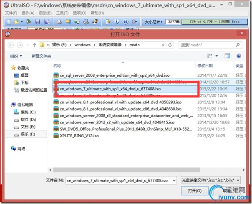
Task: Click 娱乐 (F:) in address breadcrumb
Action: (59, 45)
